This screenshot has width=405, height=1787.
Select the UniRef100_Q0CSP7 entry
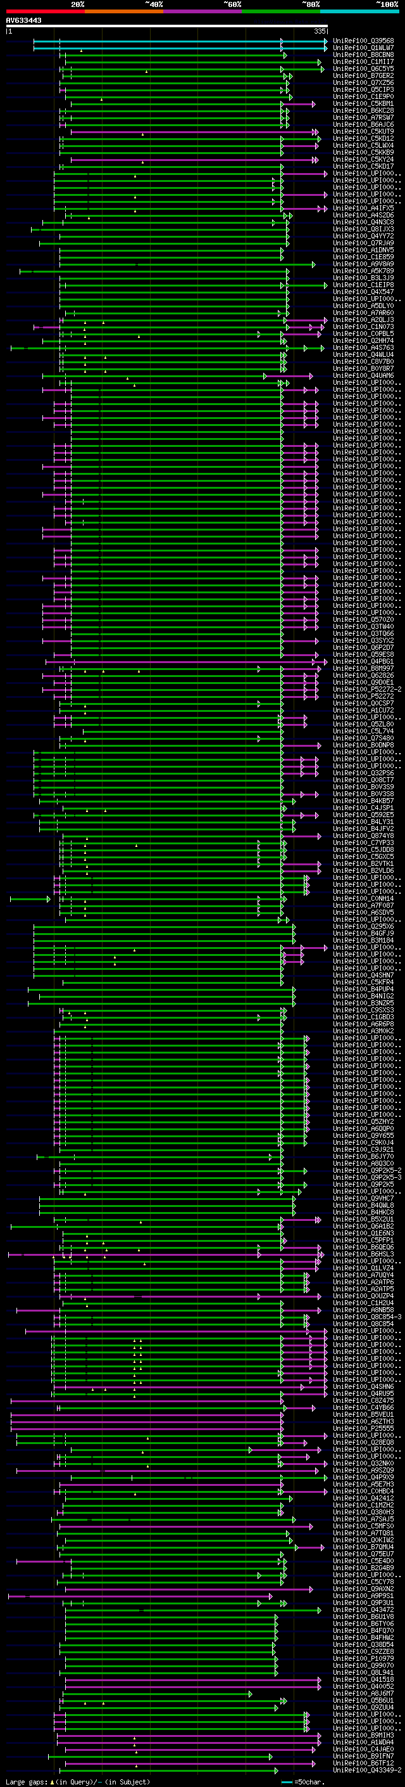[x=363, y=704]
